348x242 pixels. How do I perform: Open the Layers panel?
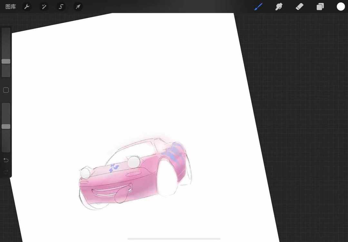tap(320, 7)
